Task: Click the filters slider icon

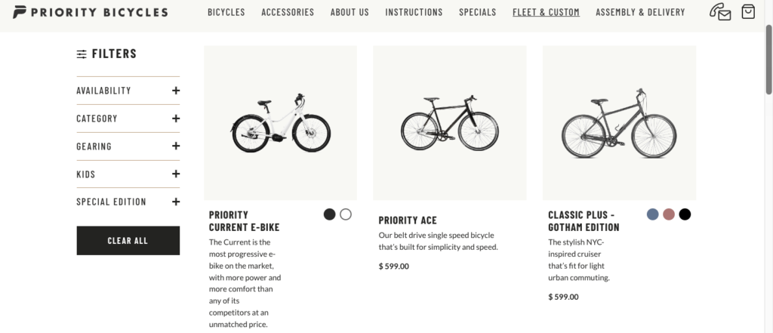Action: pos(82,54)
